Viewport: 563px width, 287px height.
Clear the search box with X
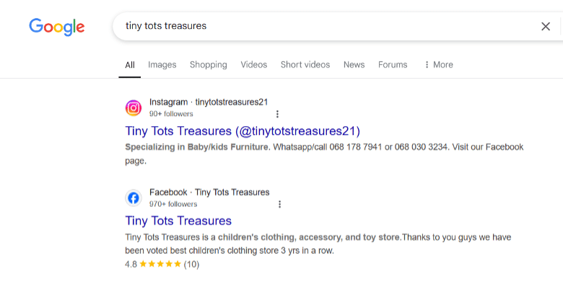point(546,26)
